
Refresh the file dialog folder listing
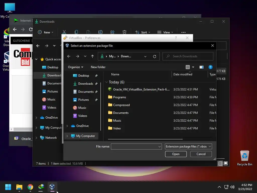[x=155, y=56]
